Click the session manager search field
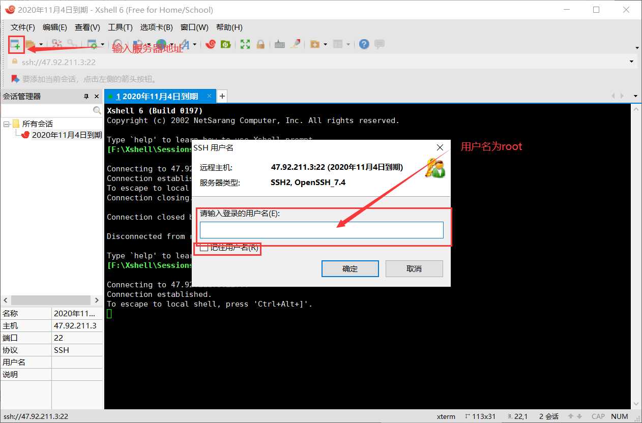Image resolution: width=642 pixels, height=423 pixels. pos(46,110)
